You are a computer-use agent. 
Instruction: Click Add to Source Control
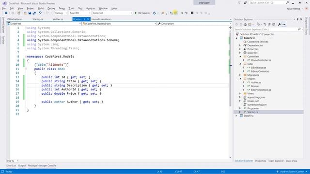coord(292,172)
